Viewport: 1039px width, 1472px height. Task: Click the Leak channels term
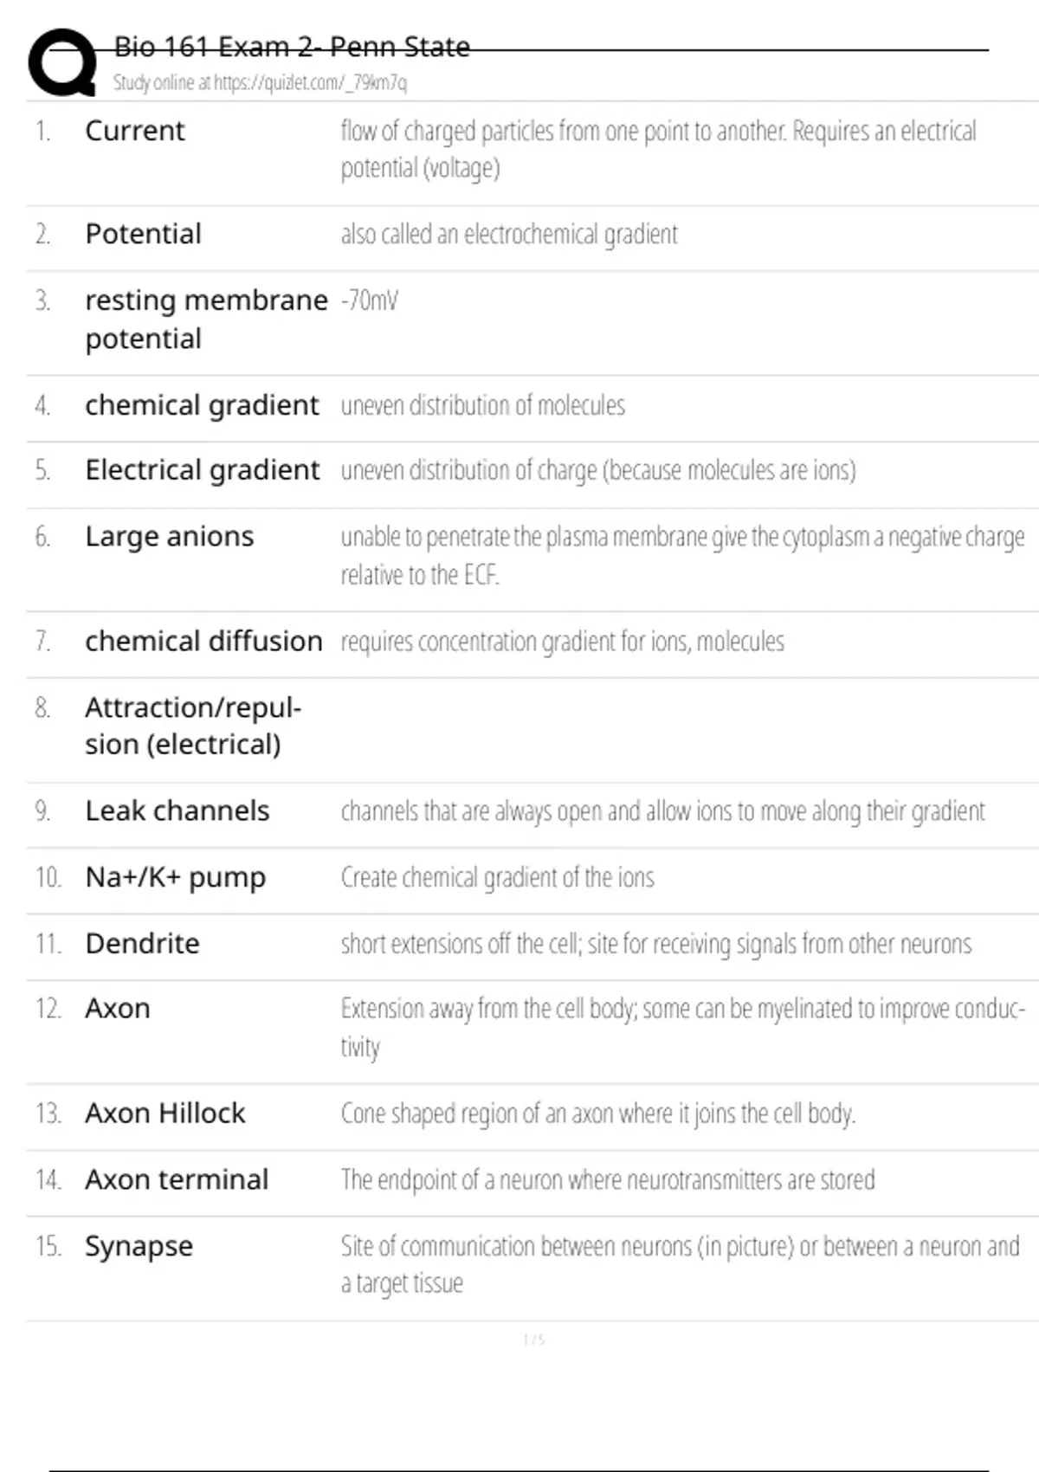[x=177, y=811]
